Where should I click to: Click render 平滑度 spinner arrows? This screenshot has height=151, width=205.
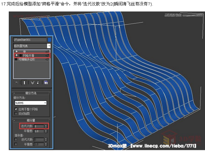point(46,144)
